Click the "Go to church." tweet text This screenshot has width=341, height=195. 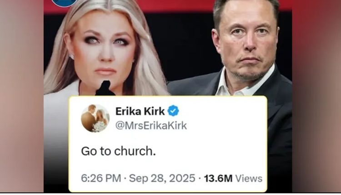point(119,151)
